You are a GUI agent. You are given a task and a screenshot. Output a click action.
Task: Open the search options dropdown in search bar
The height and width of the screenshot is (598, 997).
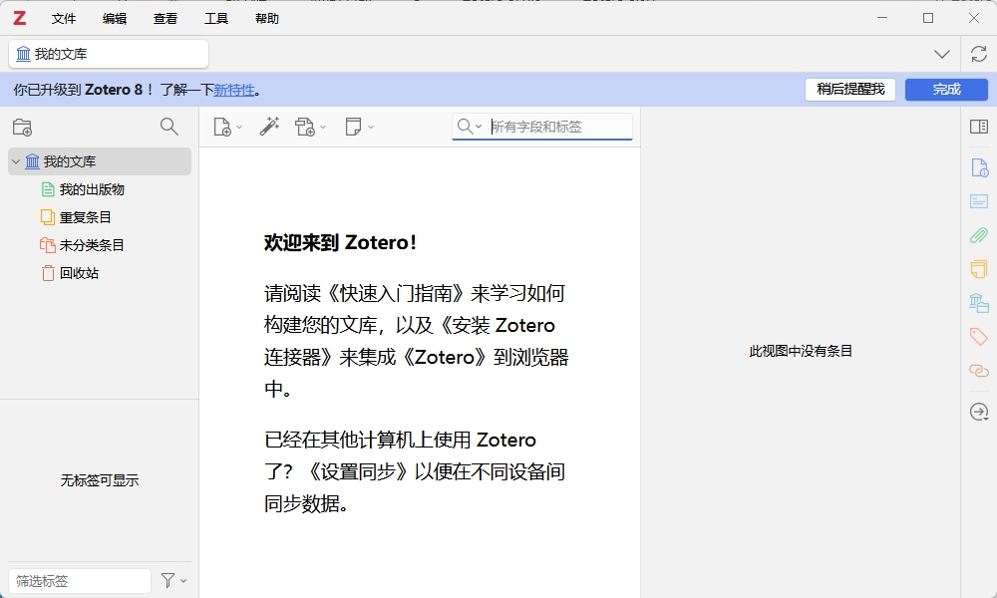pos(477,127)
